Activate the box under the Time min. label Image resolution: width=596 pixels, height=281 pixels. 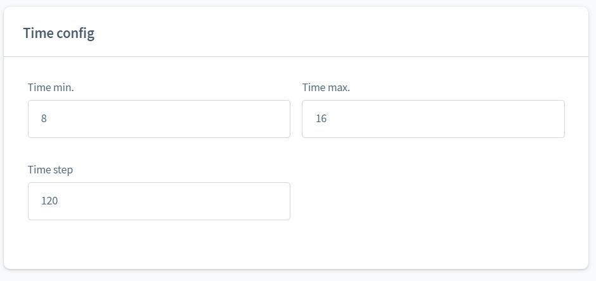tap(159, 119)
